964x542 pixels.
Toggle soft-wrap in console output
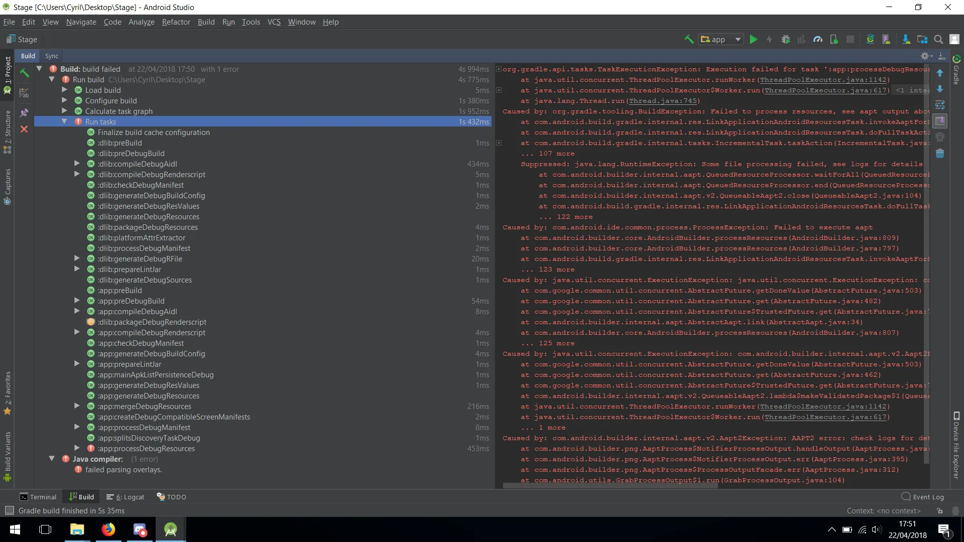[940, 105]
